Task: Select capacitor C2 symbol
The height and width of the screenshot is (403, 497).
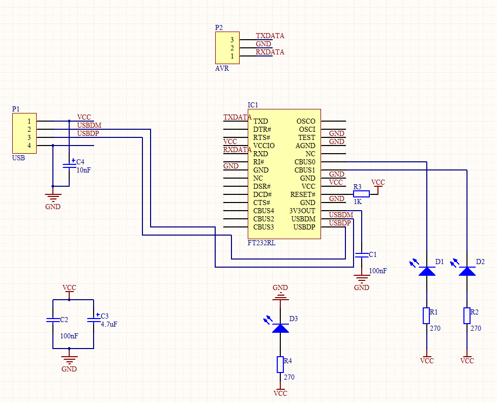Action: 53,320
